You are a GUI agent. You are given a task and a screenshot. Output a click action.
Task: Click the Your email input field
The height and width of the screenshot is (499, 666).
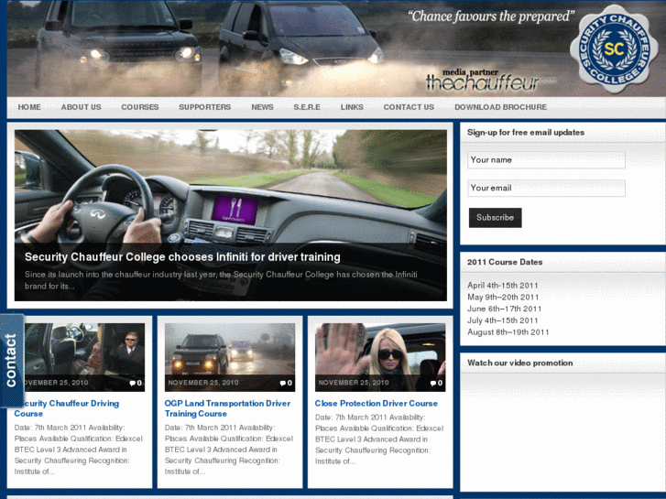[546, 188]
